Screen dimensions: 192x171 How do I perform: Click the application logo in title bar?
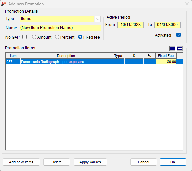pos(4,4)
